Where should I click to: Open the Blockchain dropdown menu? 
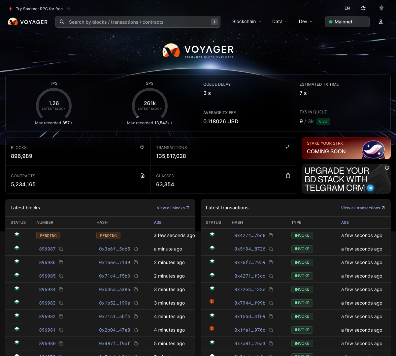tap(247, 21)
